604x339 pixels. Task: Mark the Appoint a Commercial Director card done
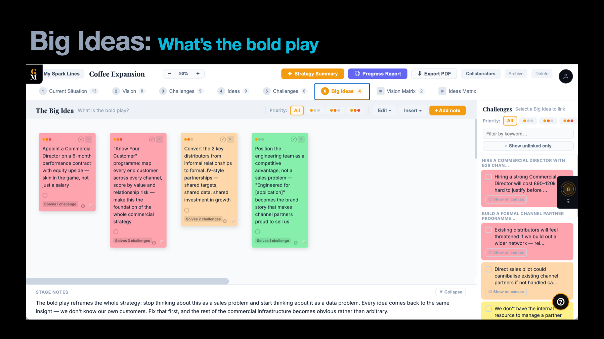81,139
